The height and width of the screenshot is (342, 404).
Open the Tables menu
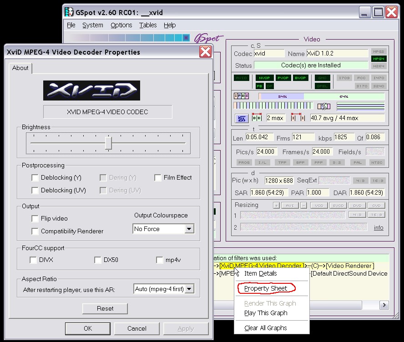tap(148, 25)
